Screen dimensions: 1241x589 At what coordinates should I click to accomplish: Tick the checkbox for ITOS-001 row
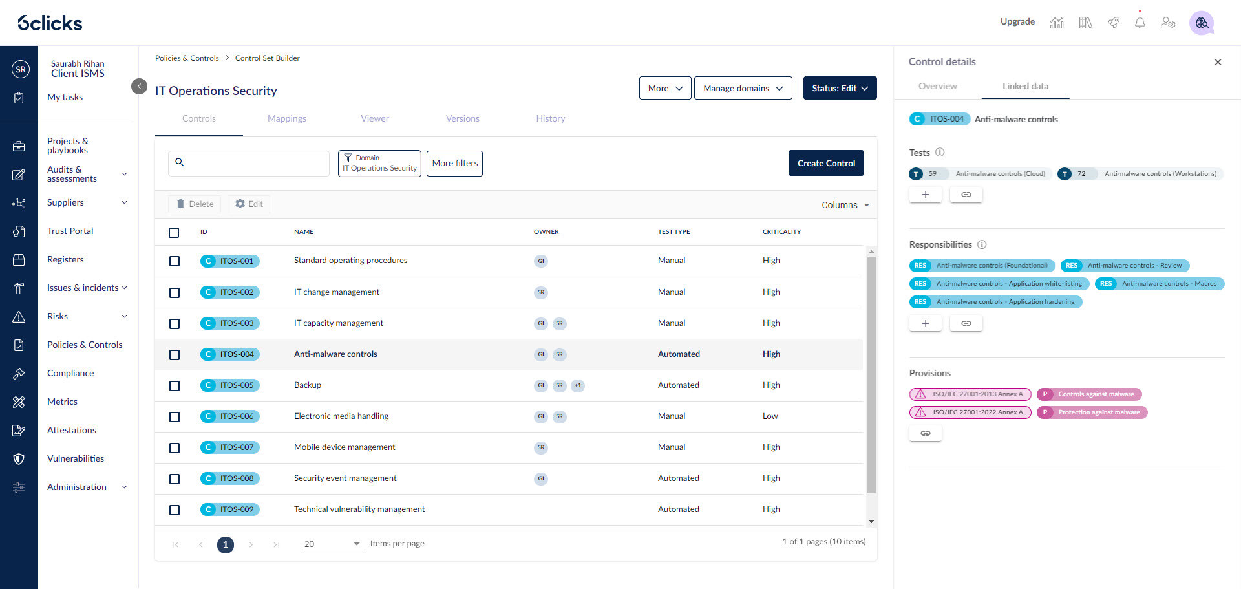(175, 261)
